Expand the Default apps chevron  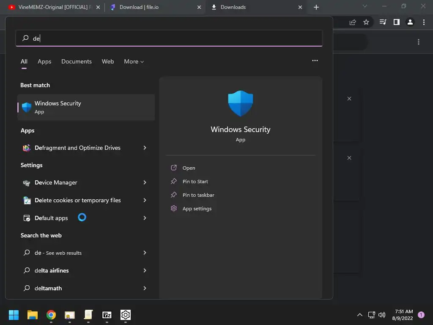point(145,218)
